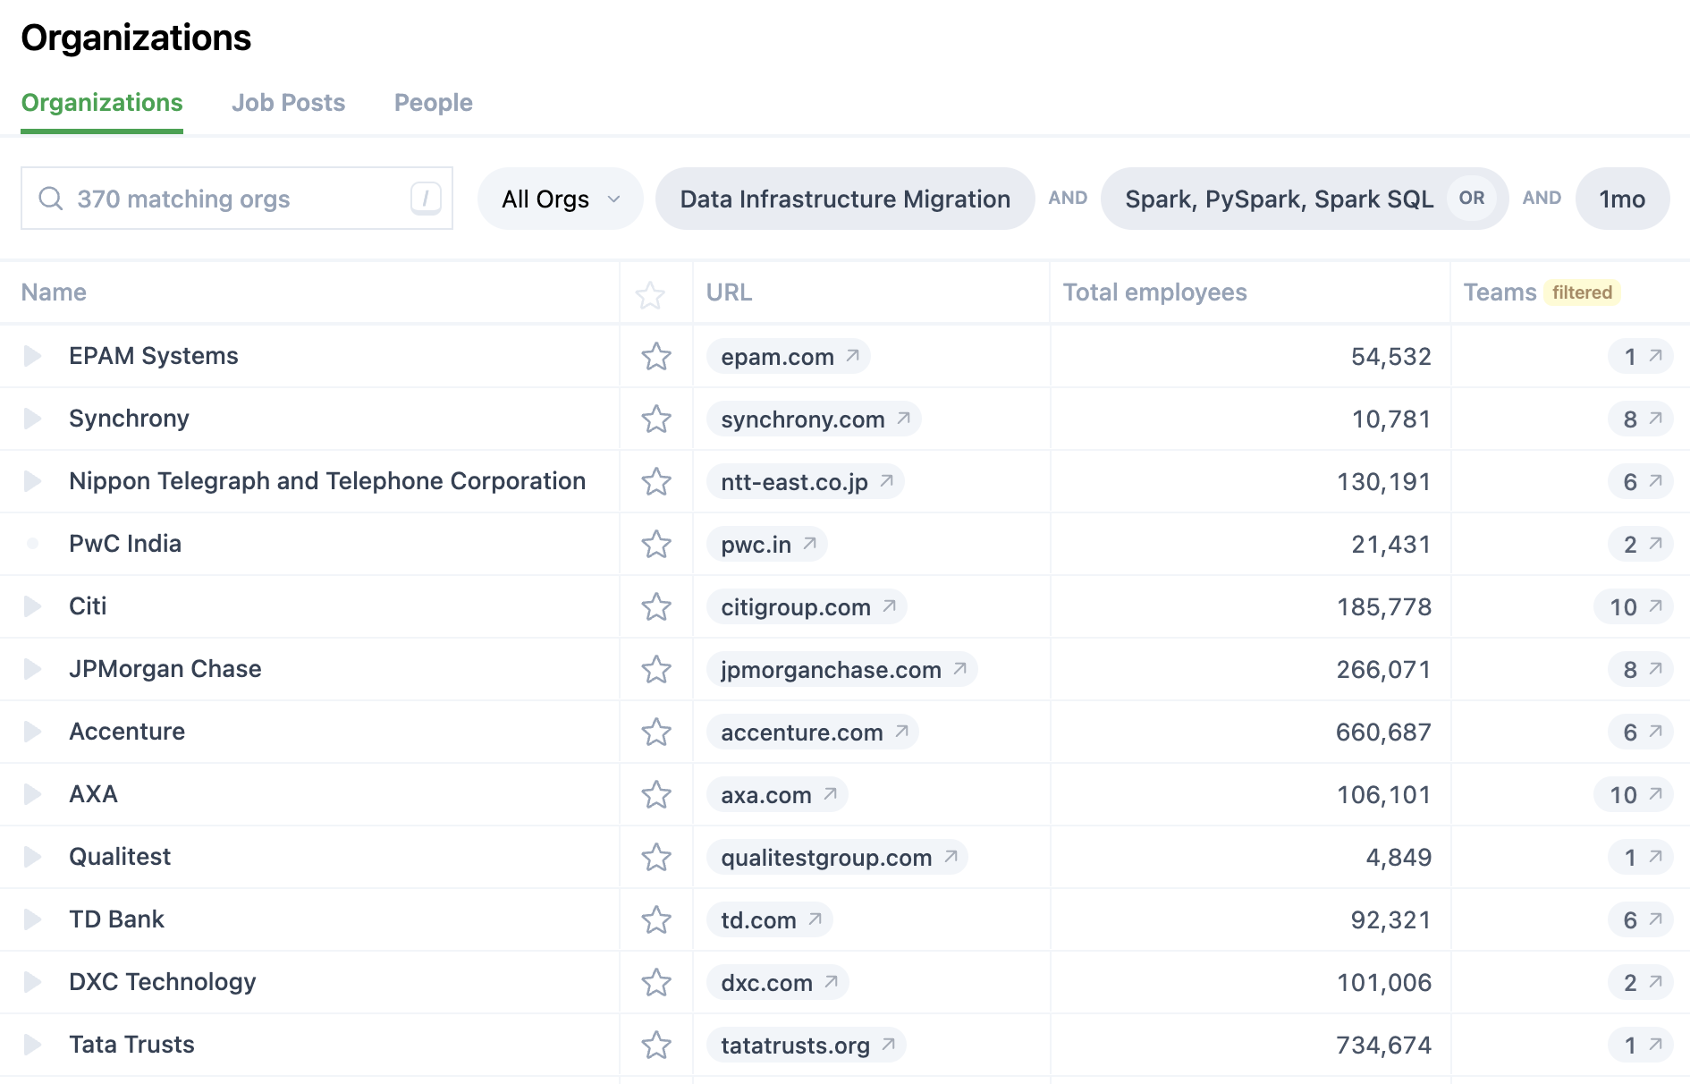
Task: Open the All Orgs dropdown
Action: (x=560, y=199)
